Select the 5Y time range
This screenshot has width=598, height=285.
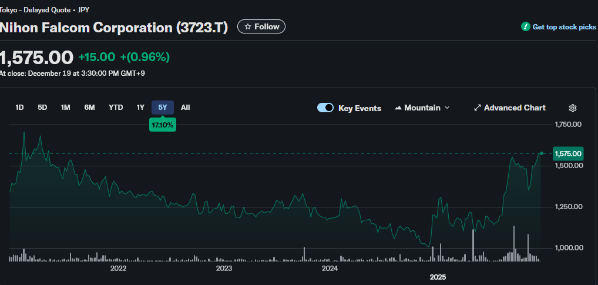coord(163,108)
